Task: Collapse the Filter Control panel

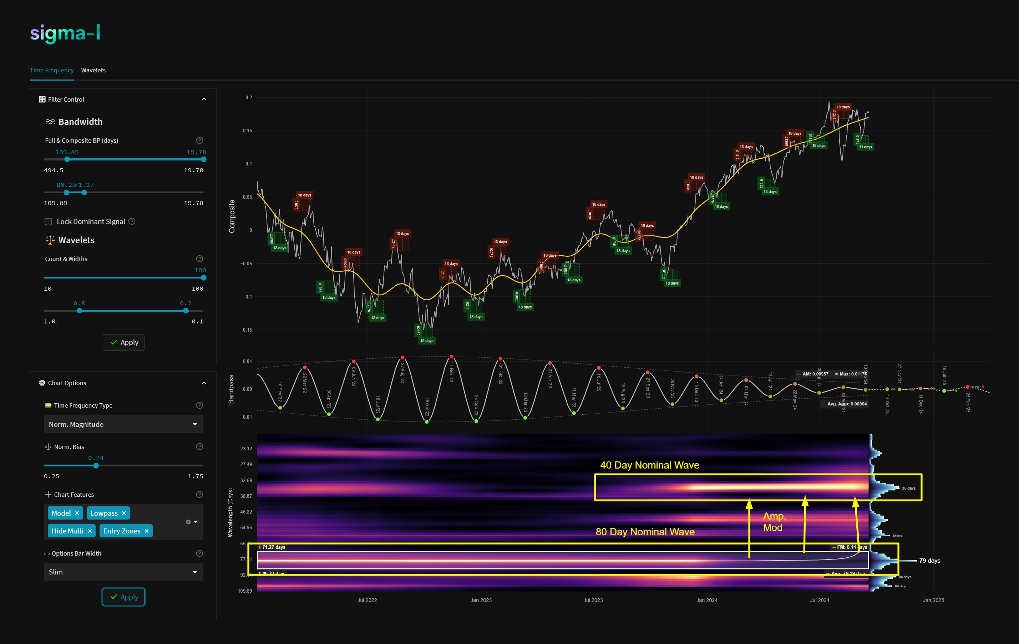Action: coord(204,99)
